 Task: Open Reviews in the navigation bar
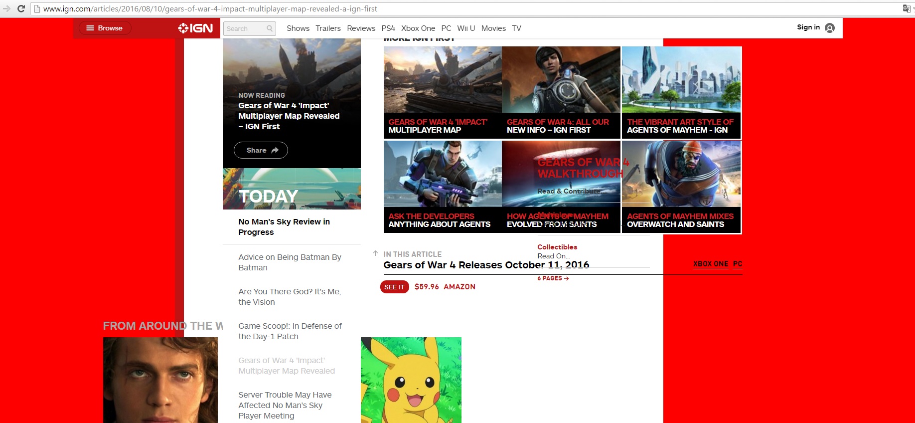361,28
